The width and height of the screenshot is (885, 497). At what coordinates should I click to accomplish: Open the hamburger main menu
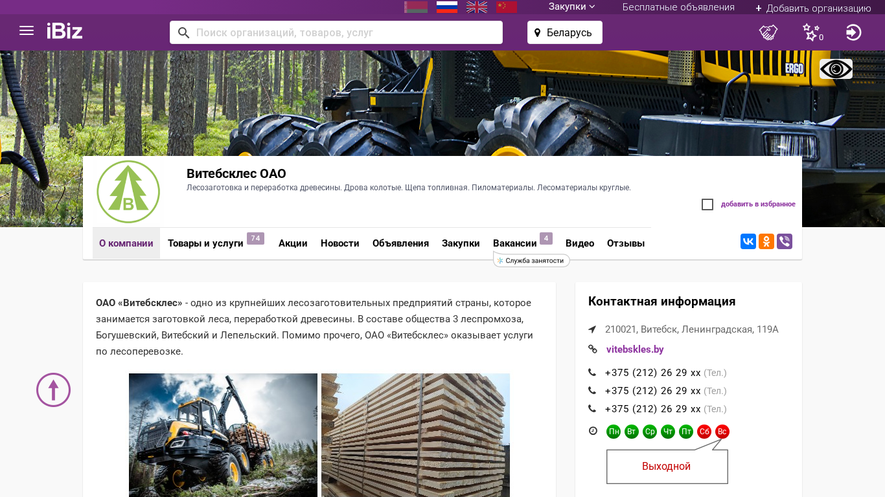pyautogui.click(x=27, y=31)
